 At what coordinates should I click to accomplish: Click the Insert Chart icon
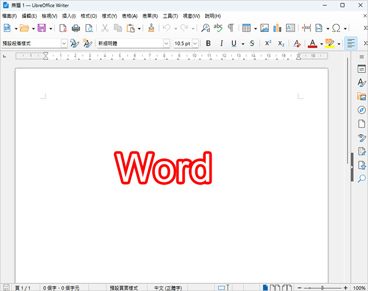(278, 28)
